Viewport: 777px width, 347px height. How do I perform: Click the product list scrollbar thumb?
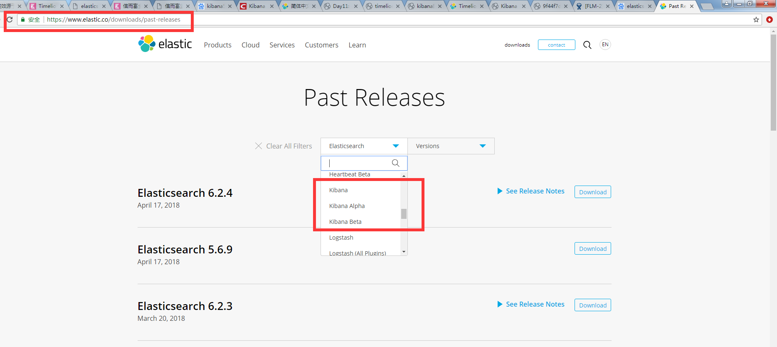[404, 213]
